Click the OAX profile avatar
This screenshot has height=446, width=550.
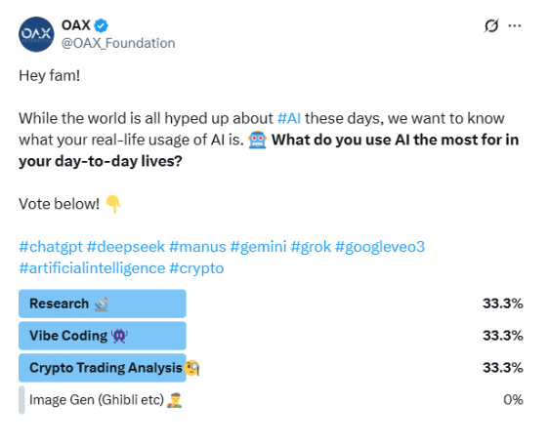36,34
